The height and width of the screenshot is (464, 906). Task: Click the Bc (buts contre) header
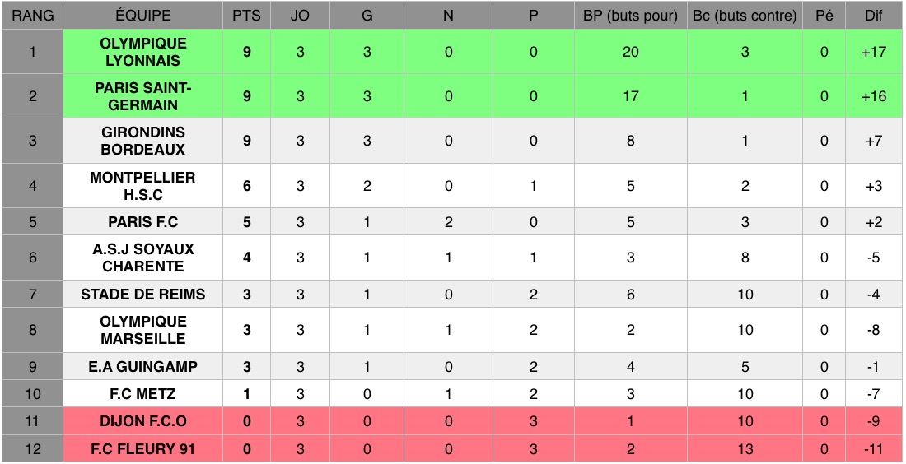pyautogui.click(x=745, y=16)
